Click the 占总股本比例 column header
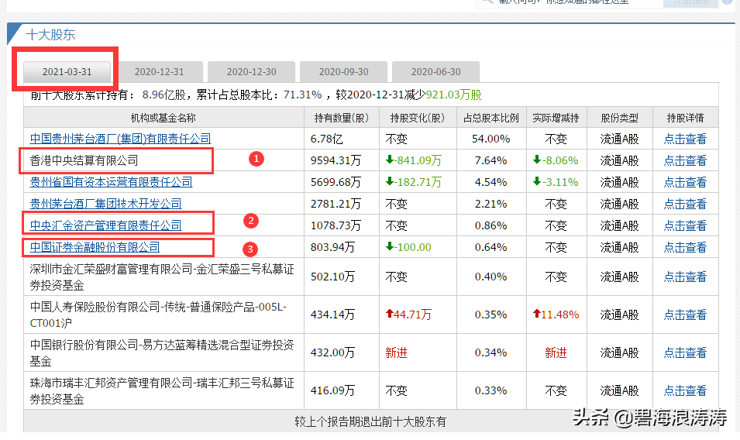 coord(490,118)
